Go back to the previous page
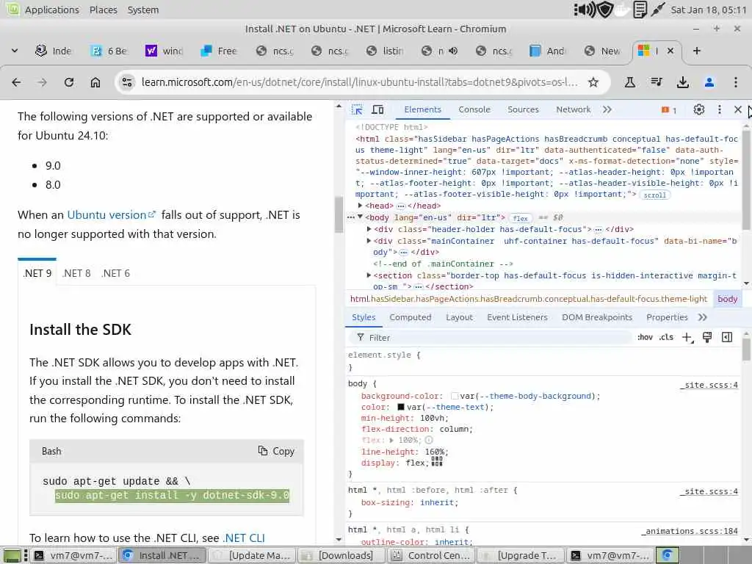The height and width of the screenshot is (564, 752). tap(16, 82)
